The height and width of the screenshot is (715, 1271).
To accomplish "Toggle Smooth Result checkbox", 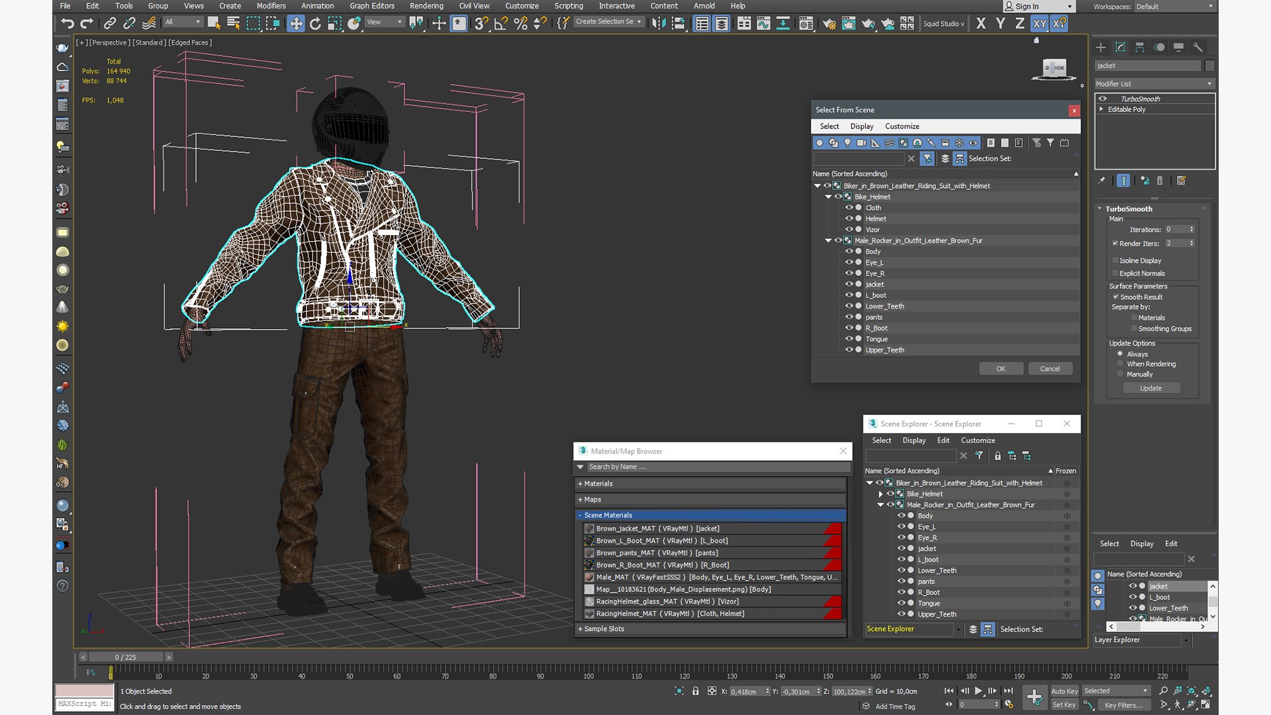I will [x=1115, y=297].
